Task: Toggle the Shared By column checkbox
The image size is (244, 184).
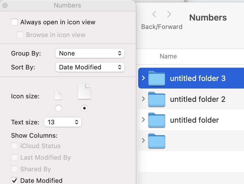Action: 14,169
